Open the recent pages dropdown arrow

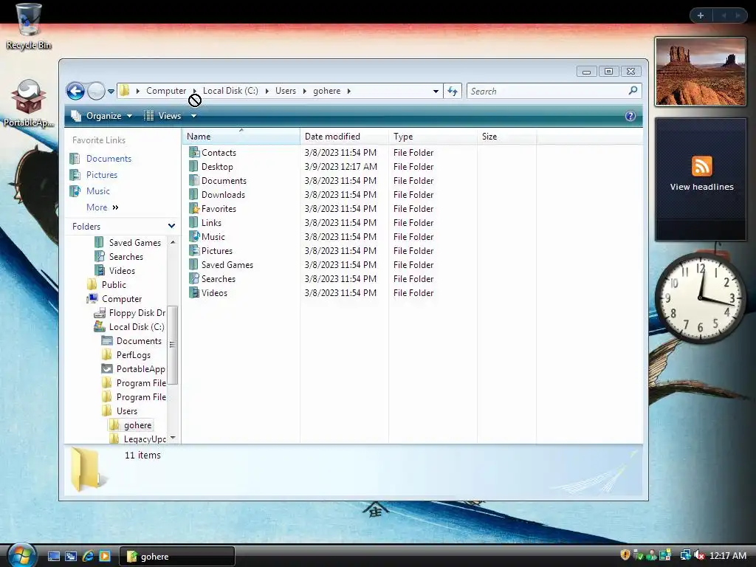[x=111, y=91]
